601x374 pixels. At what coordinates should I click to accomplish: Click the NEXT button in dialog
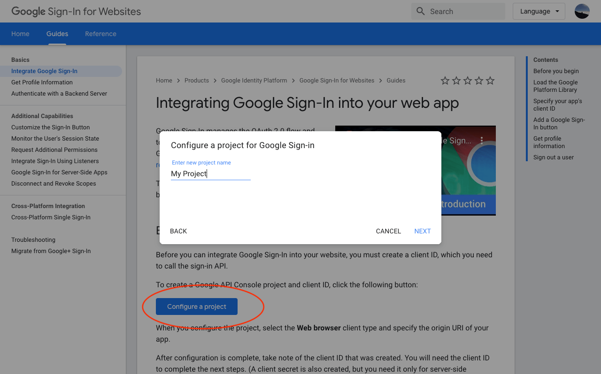click(423, 231)
